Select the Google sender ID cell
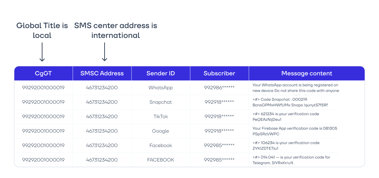Viewport: 379px width, 178px height. tap(161, 131)
